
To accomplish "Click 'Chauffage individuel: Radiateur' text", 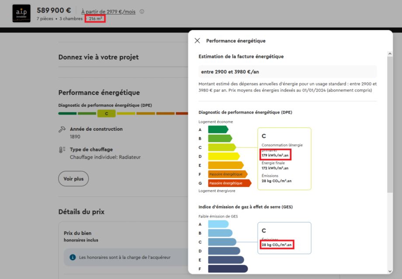I will click(x=105, y=157).
